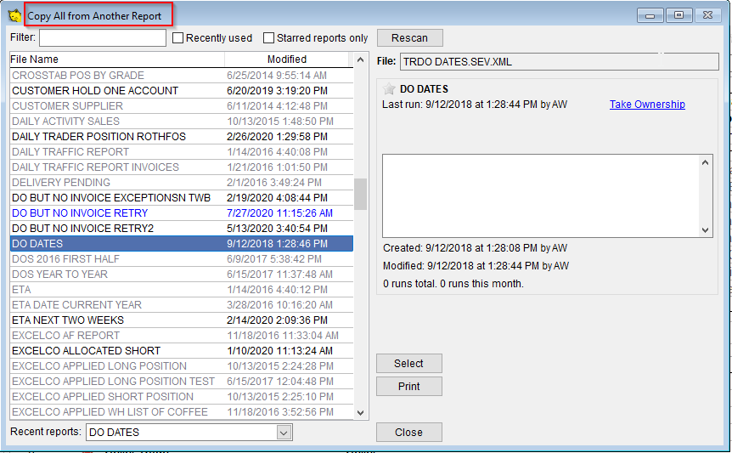Click the File name field TRDO DATES.SEV.XML
This screenshot has width=732, height=453.
[x=560, y=62]
